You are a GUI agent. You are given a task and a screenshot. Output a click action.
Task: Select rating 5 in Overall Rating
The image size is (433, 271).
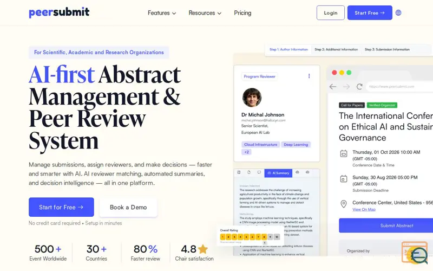pyautogui.click(x=246, y=237)
